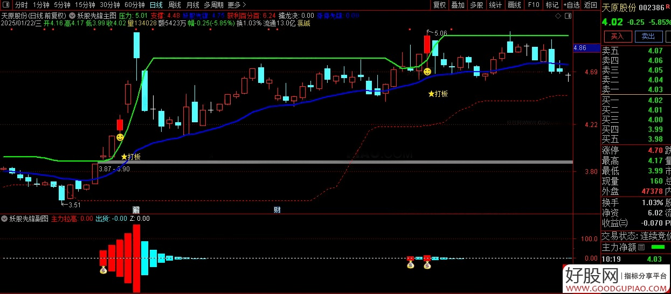Click the first smiley face signal icon
Image resolution: width=671 pixels, height=294 pixels.
(x=120, y=137)
